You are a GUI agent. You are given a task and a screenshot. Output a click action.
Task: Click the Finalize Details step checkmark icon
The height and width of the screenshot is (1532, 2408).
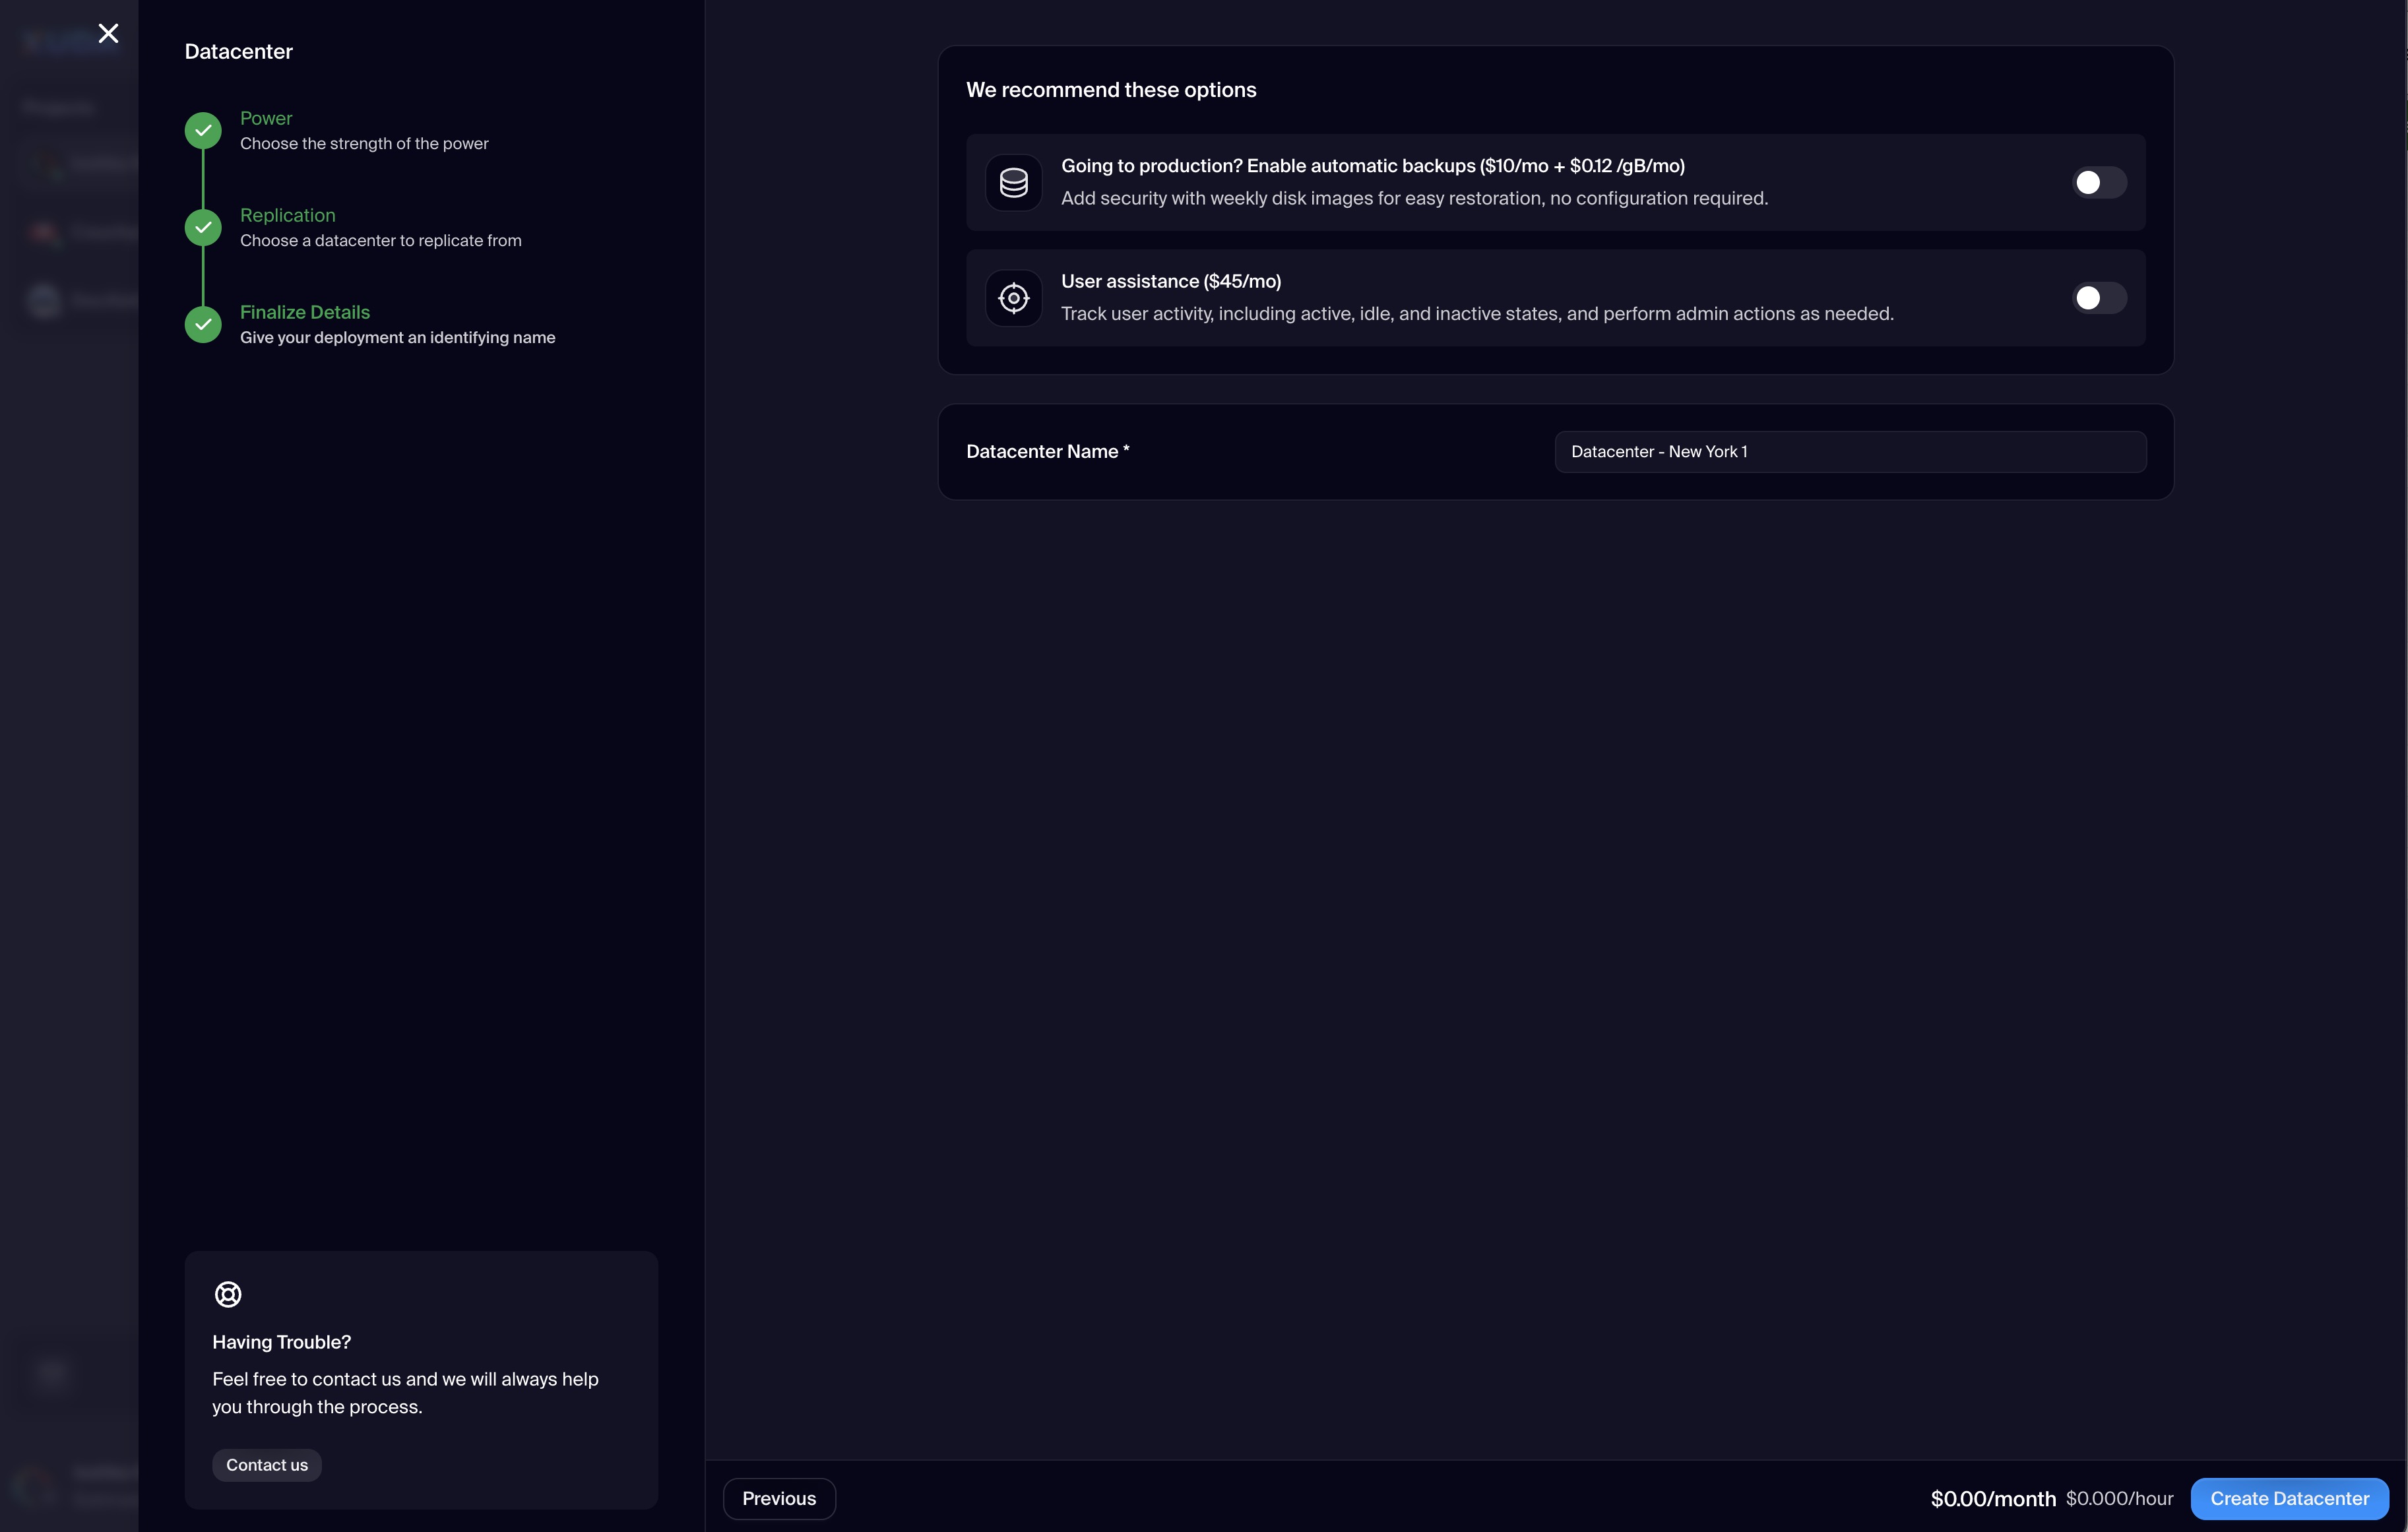click(x=203, y=324)
